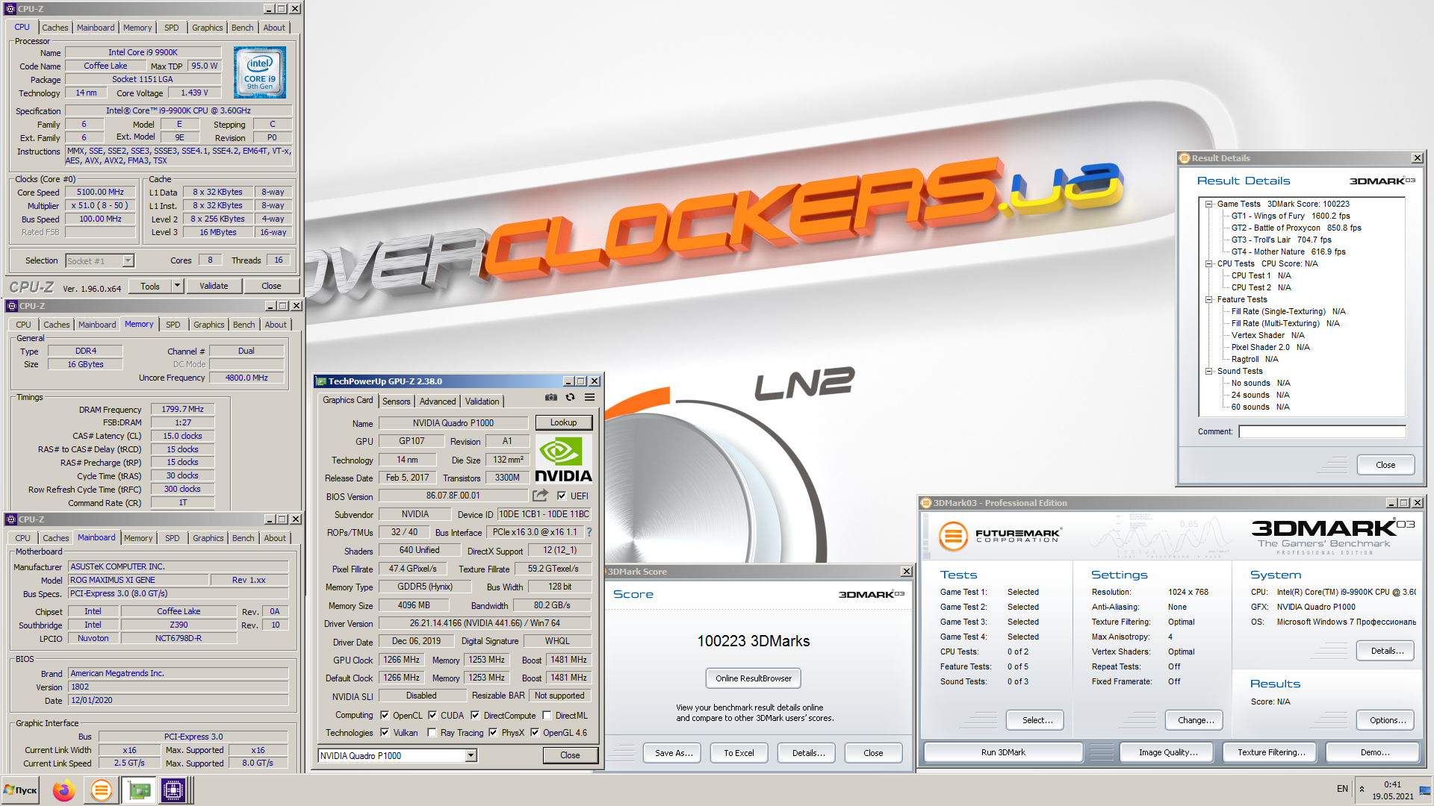The height and width of the screenshot is (806, 1434).
Task: Click the NVIDIA logo in GPU-Z
Action: tap(564, 459)
